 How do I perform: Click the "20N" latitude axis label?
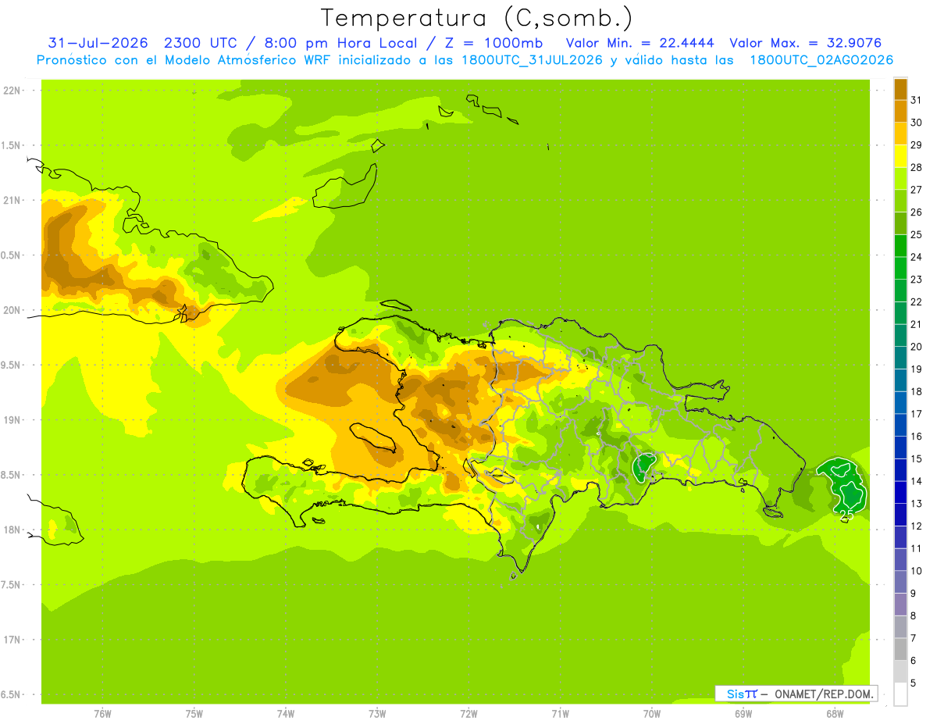12,310
